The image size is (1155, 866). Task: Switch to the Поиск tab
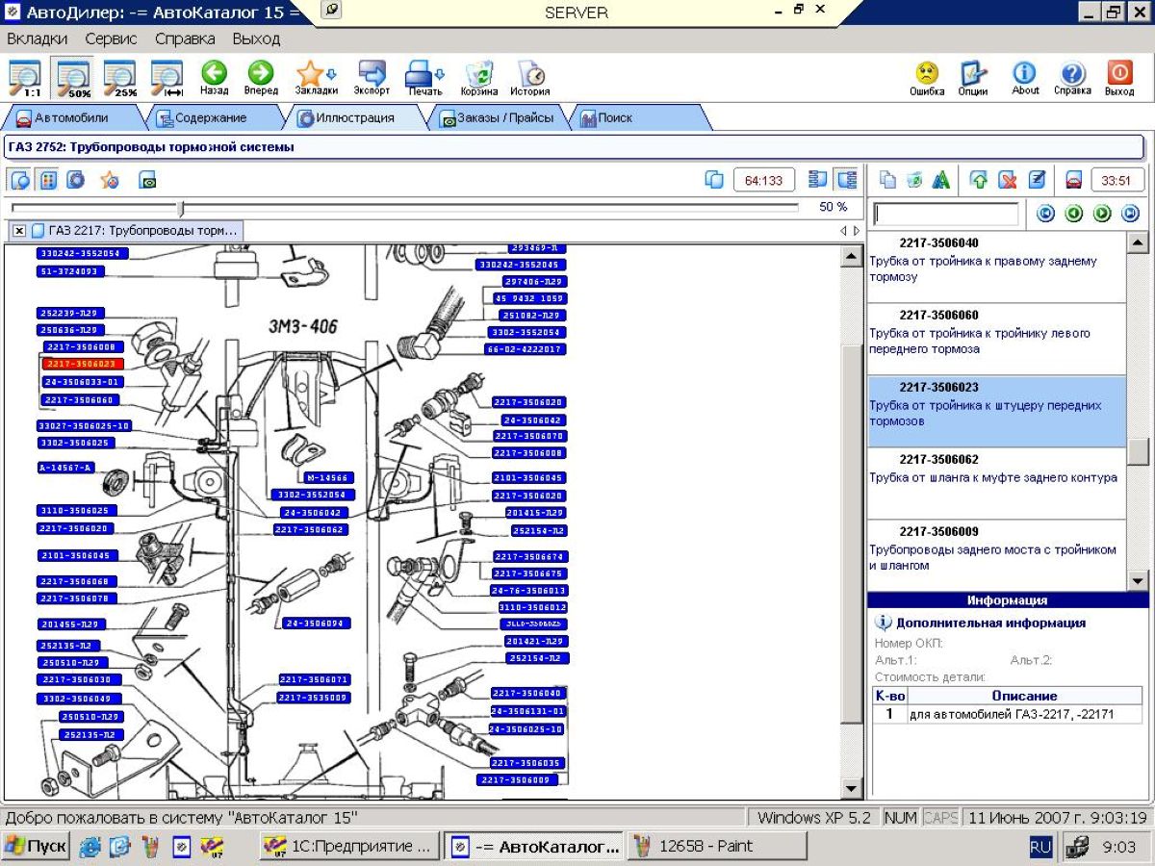(x=639, y=118)
